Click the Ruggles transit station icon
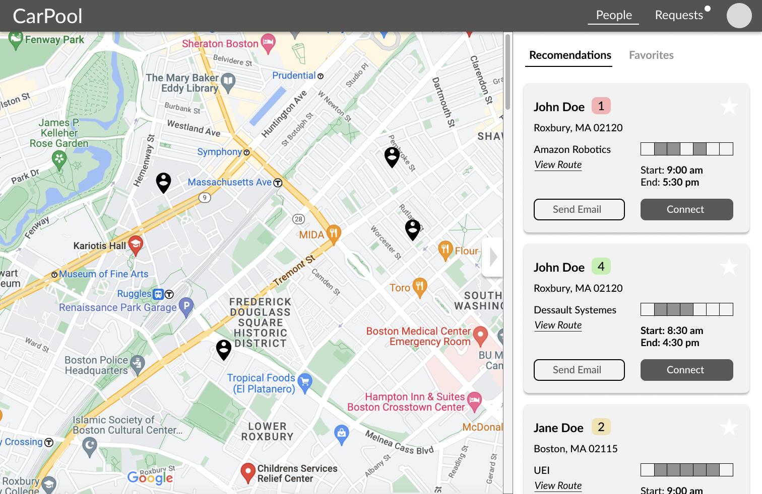Image resolution: width=762 pixels, height=494 pixels. [x=158, y=294]
